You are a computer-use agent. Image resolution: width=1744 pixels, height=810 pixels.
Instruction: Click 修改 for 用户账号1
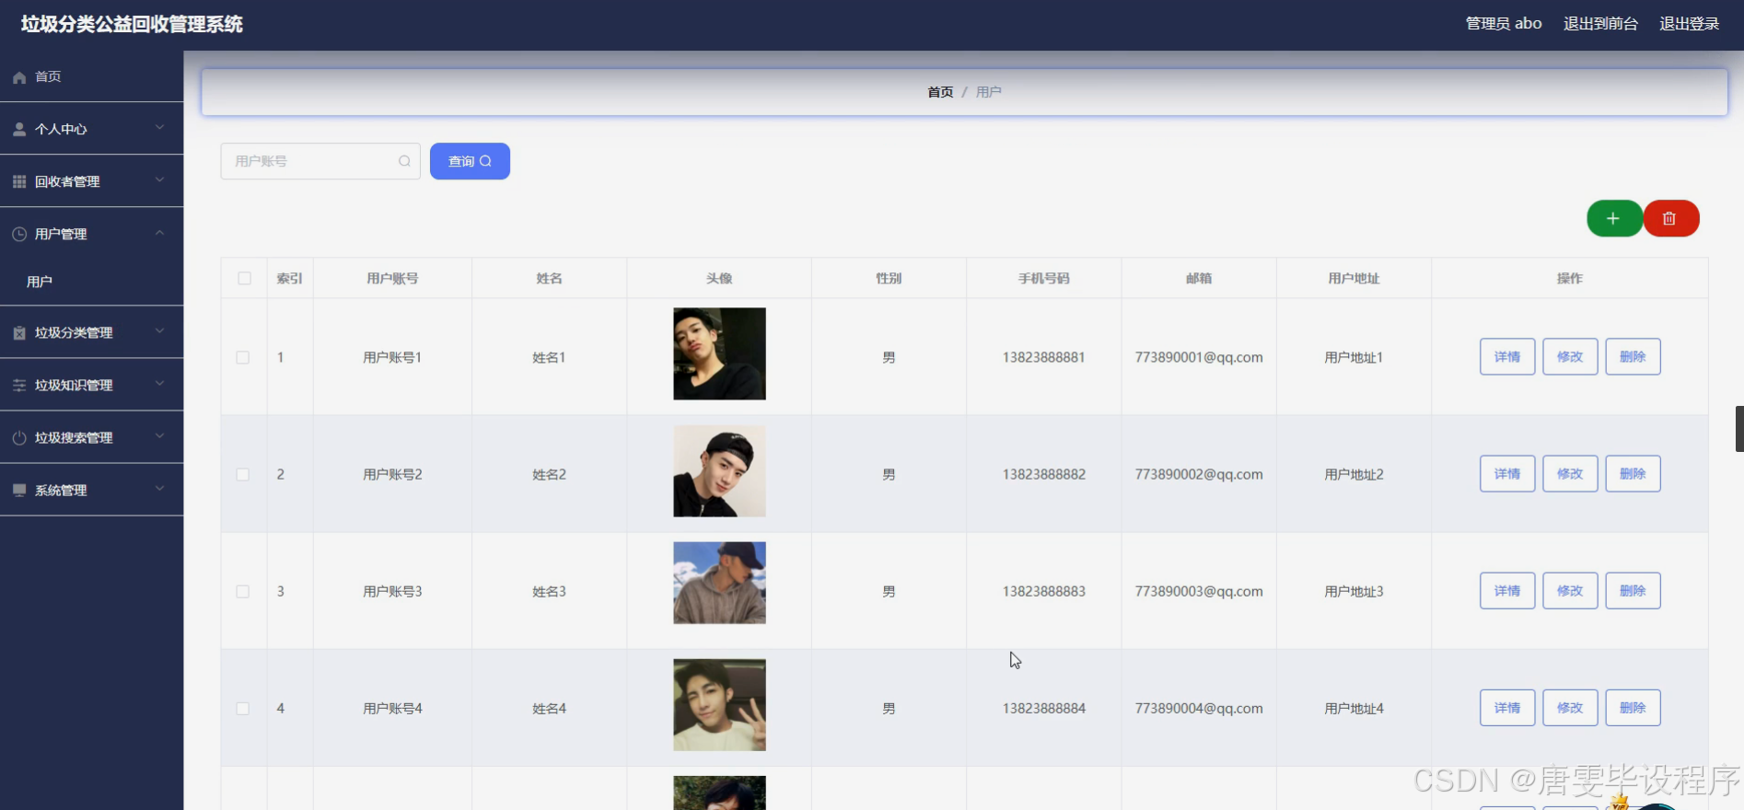(1570, 357)
